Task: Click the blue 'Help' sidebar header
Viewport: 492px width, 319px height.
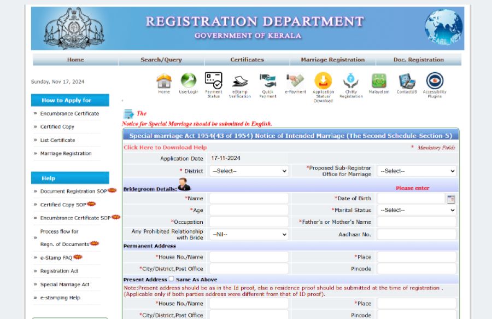Action: tap(70, 178)
